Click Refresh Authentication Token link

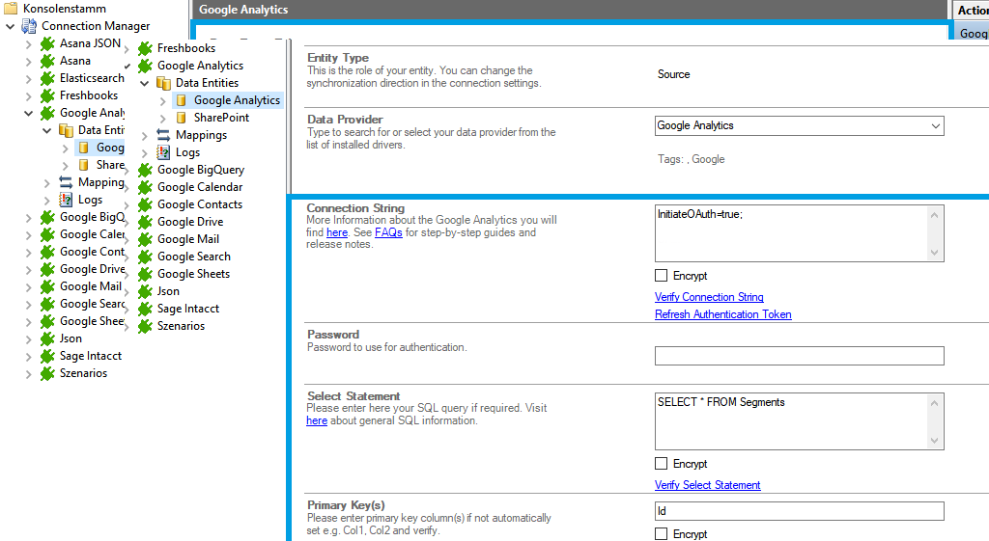click(x=722, y=314)
